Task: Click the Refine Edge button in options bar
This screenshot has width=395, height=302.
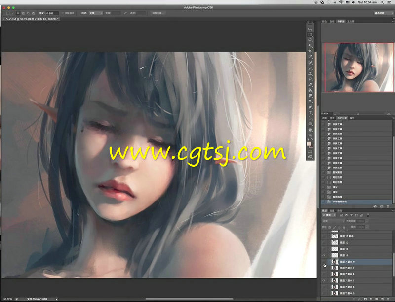Action: pyautogui.click(x=158, y=13)
